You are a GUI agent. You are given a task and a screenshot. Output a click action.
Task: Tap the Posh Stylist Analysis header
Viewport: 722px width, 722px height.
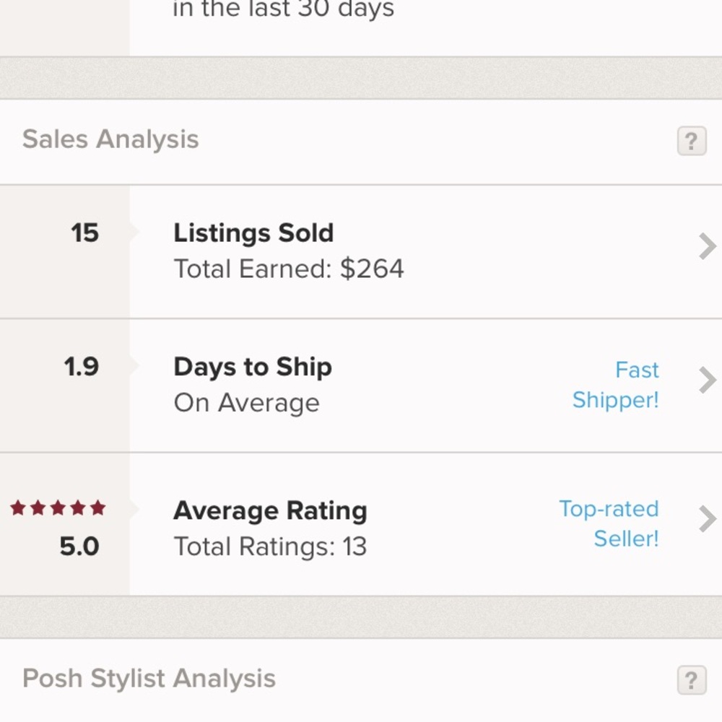(149, 679)
